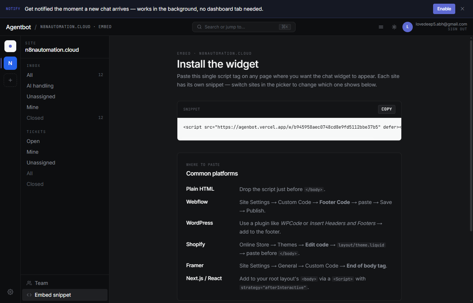Open settings gear icon at bottom left

pos(10,292)
